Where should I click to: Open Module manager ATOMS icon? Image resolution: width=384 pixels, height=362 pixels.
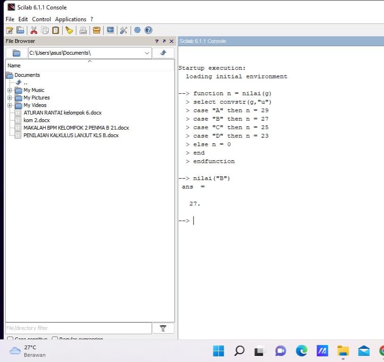click(97, 30)
